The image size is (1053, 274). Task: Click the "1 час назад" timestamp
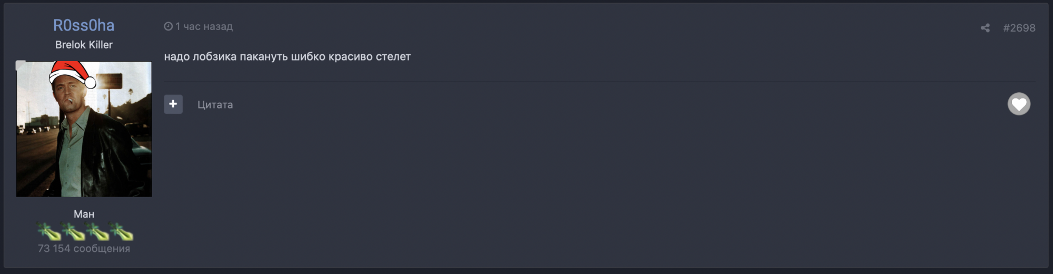click(x=204, y=26)
